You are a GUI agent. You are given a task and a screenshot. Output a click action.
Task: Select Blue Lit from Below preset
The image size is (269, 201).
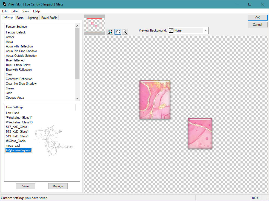click(x=18, y=65)
